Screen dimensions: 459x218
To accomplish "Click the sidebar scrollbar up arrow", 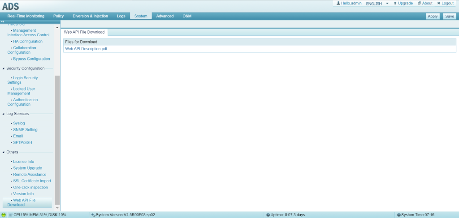I will tap(57, 27).
